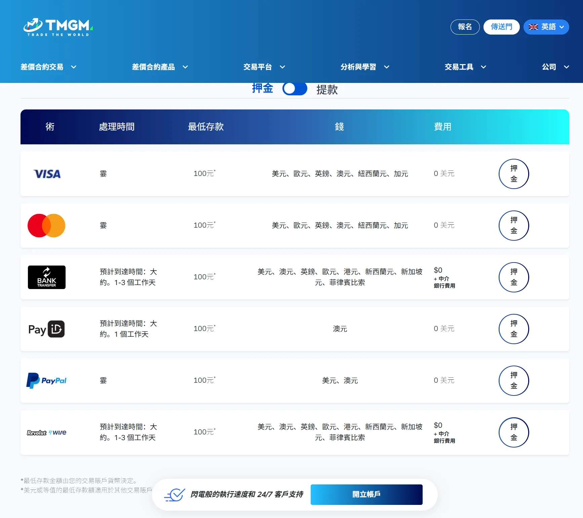This screenshot has height=518, width=583.
Task: Click 0 美元 fee in Mastercard row
Action: point(444,225)
